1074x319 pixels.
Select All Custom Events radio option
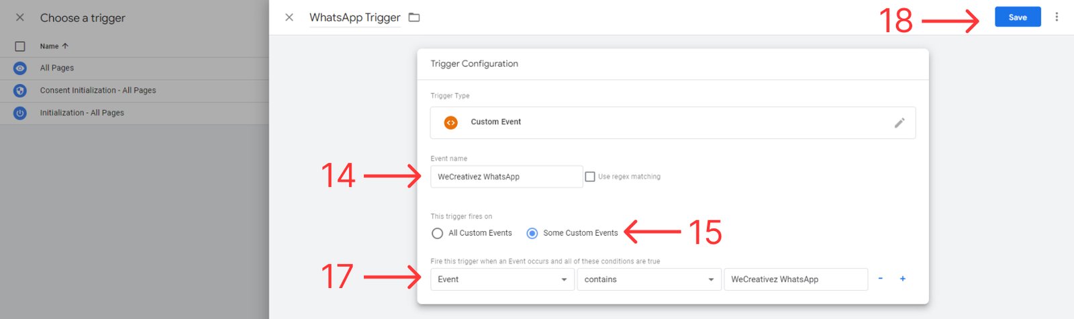(x=438, y=233)
